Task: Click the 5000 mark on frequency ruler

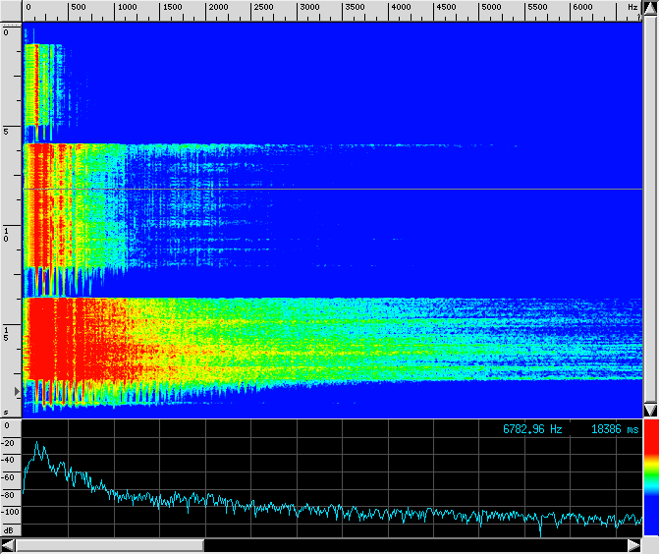Action: coord(493,8)
